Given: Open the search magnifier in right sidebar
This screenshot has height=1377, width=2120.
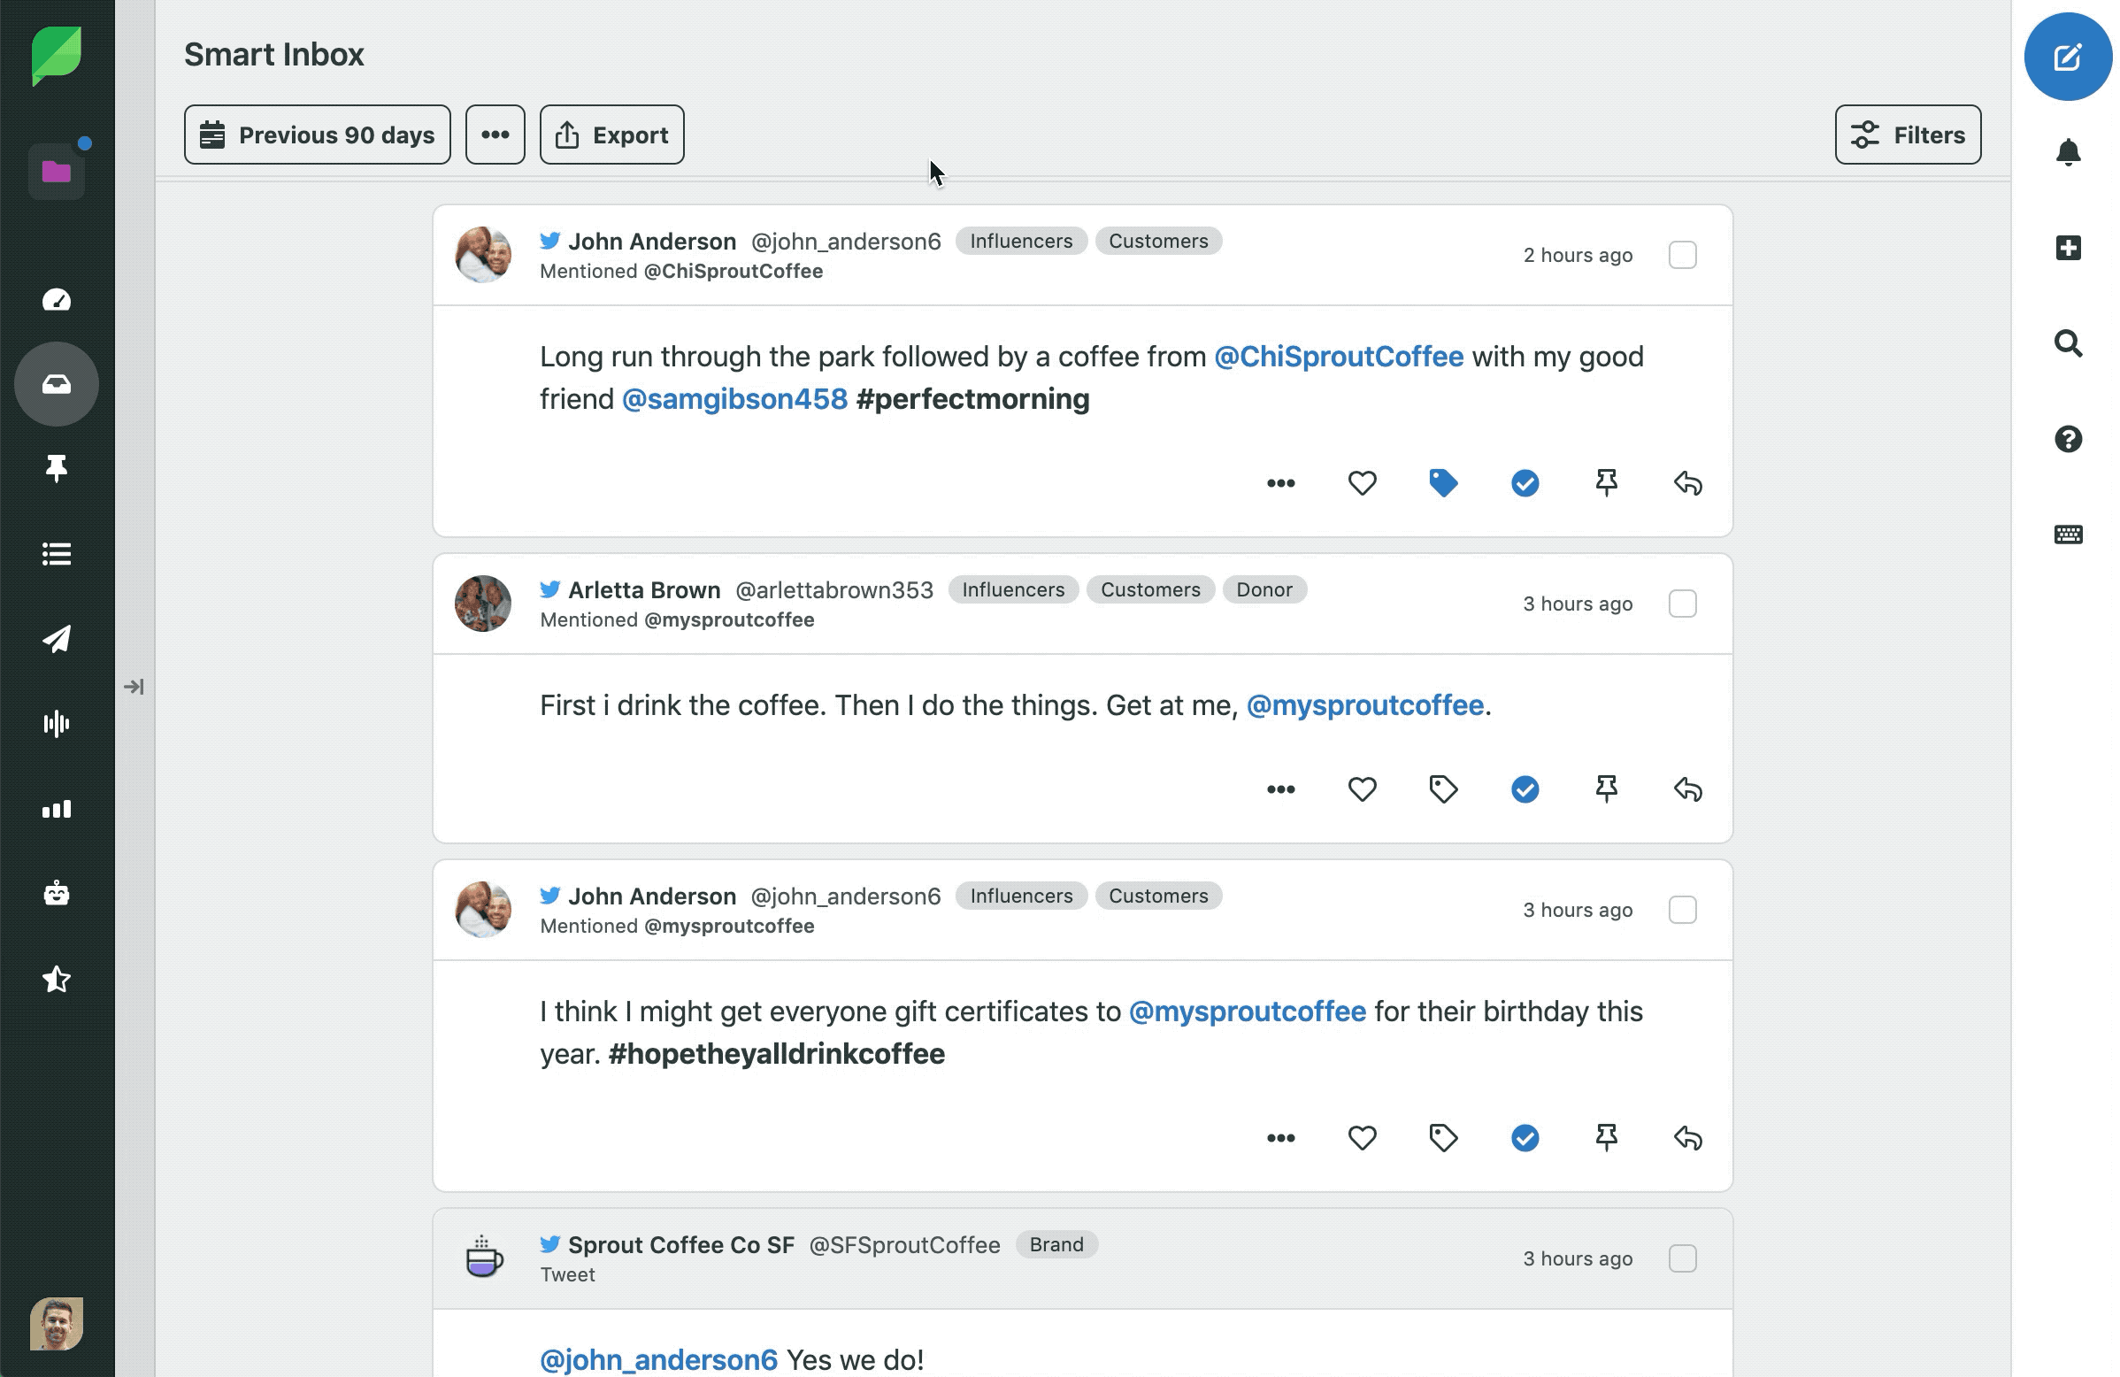Looking at the screenshot, I should tap(2068, 342).
